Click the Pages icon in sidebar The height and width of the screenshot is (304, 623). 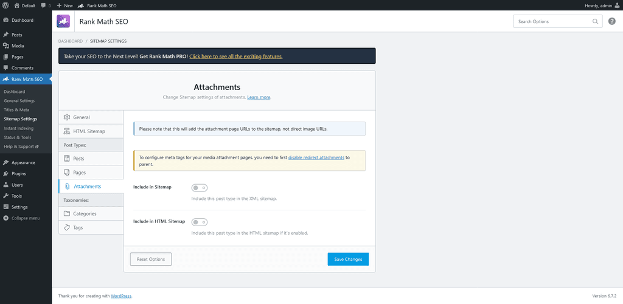(x=6, y=57)
